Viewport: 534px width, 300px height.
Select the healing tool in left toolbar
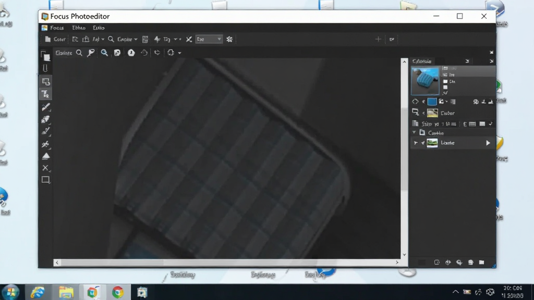[46, 144]
